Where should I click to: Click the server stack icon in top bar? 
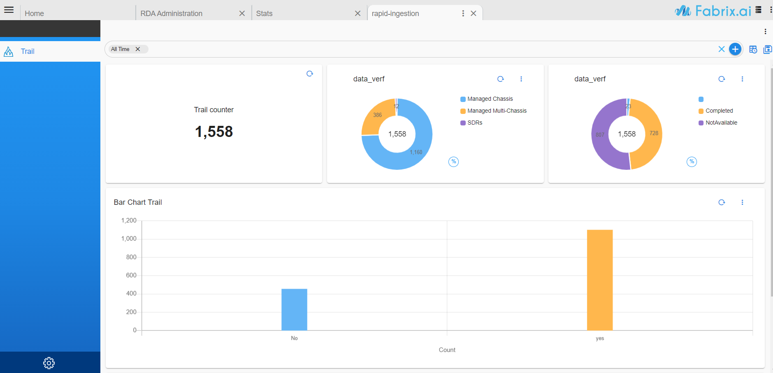(759, 9)
